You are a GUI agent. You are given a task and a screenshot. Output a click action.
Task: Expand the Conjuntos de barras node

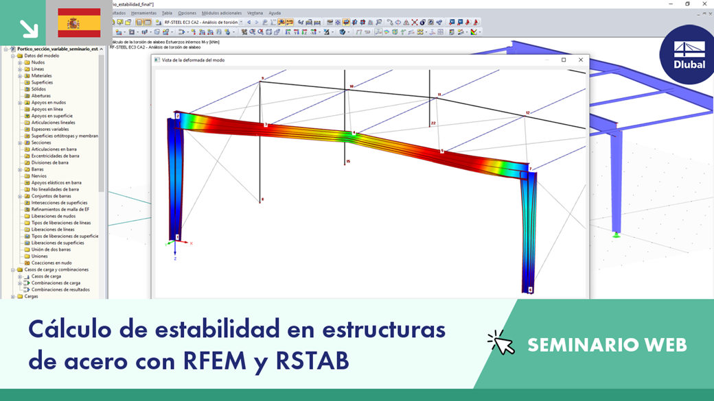tap(20, 196)
